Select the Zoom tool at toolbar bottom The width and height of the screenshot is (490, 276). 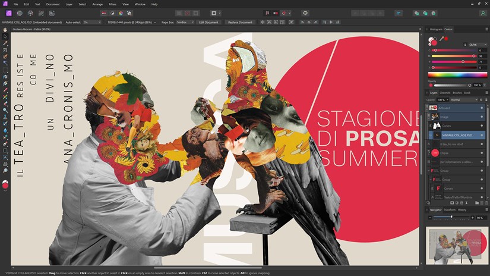tap(5, 171)
